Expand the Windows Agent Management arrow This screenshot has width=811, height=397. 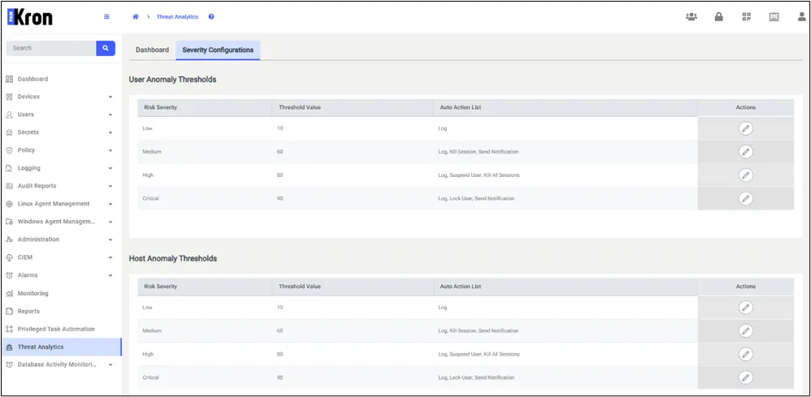(111, 222)
